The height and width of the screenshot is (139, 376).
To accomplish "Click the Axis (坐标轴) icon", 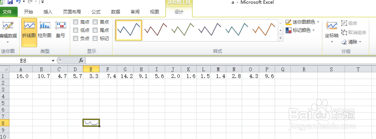I will click(x=332, y=26).
